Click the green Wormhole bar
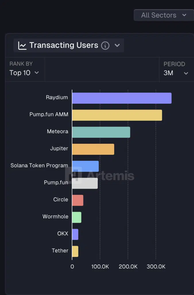194x295 pixels. [x=77, y=217]
